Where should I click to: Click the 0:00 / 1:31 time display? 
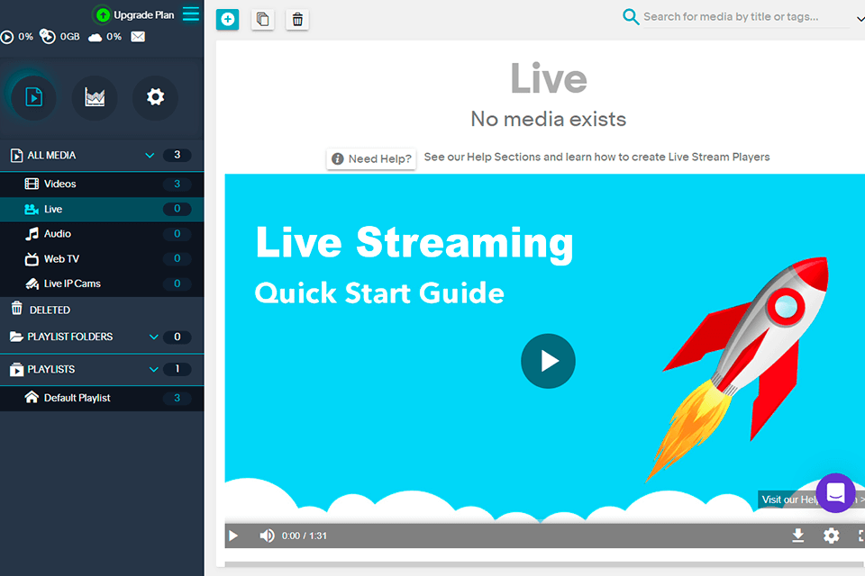(x=304, y=535)
